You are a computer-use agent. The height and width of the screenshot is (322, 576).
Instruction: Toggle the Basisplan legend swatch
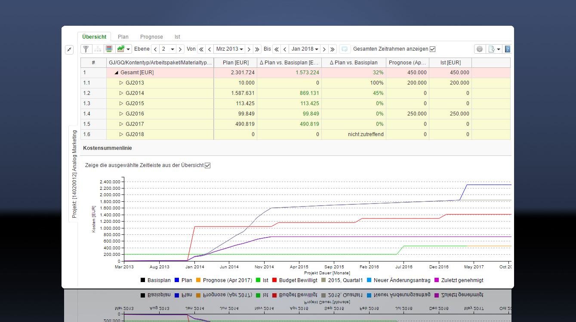click(x=143, y=280)
